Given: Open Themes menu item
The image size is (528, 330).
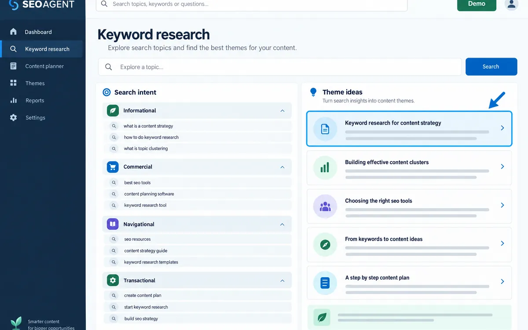Looking at the screenshot, I should [41, 83].
